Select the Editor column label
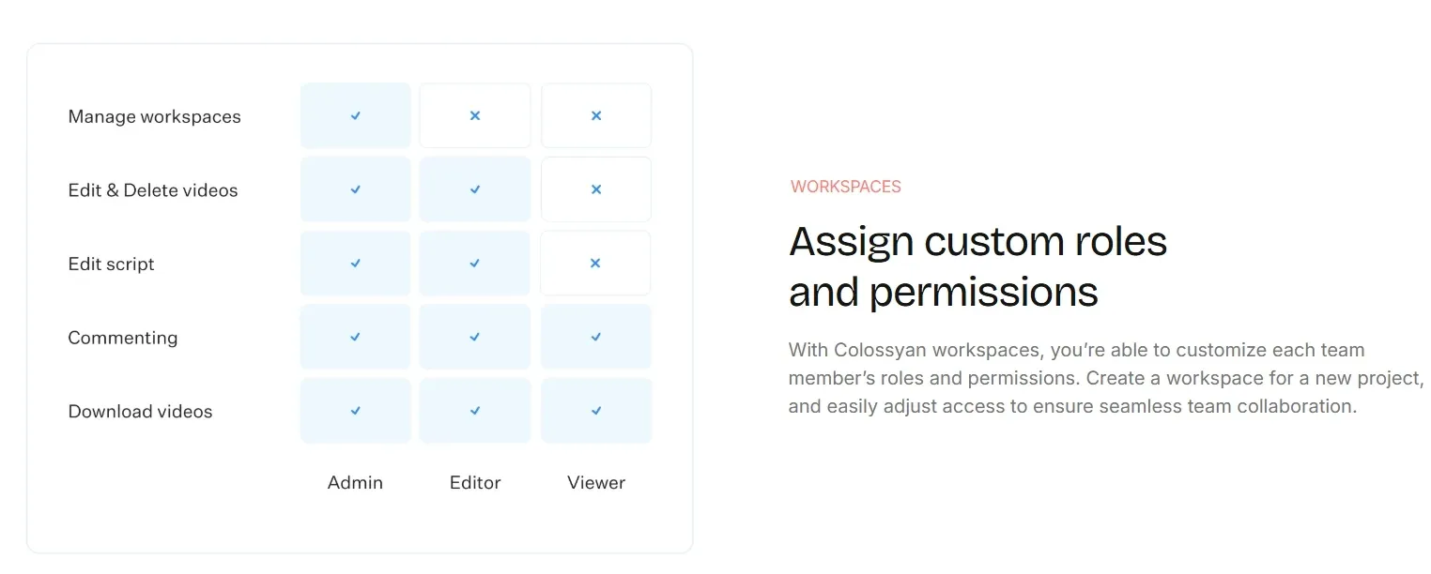Image resolution: width=1431 pixels, height=574 pixels. point(475,482)
